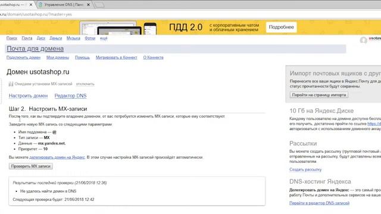The image size is (381, 214).
Task: Click 'Не удалось найти домен в DNS' text
Action: click(48, 191)
